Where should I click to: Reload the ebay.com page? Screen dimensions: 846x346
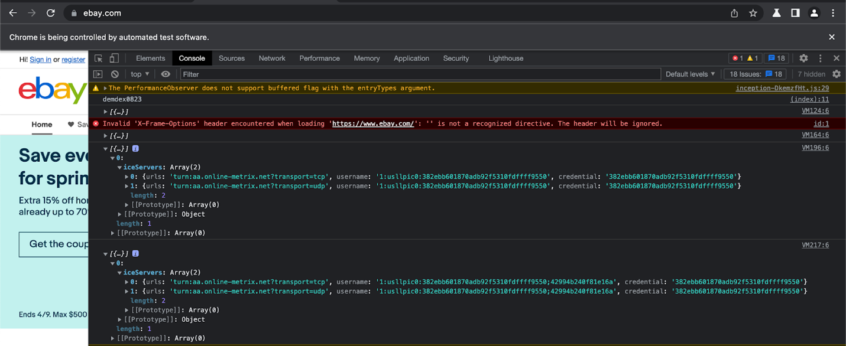(51, 13)
